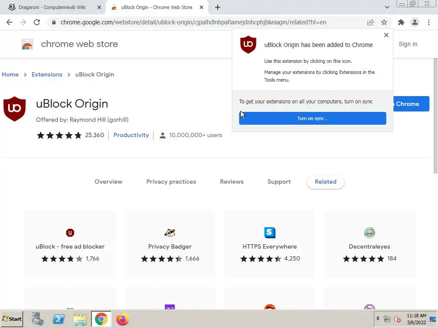Open the Privacy practices tab
The height and width of the screenshot is (328, 438).
171,182
